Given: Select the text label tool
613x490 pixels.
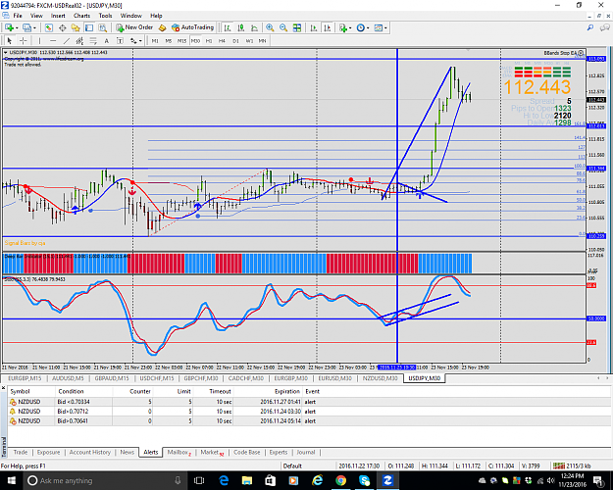Looking at the screenshot, I should (x=106, y=40).
